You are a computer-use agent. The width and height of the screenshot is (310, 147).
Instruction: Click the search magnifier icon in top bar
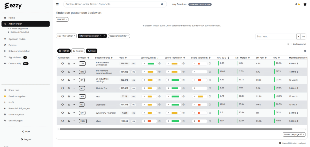tap(162, 4)
